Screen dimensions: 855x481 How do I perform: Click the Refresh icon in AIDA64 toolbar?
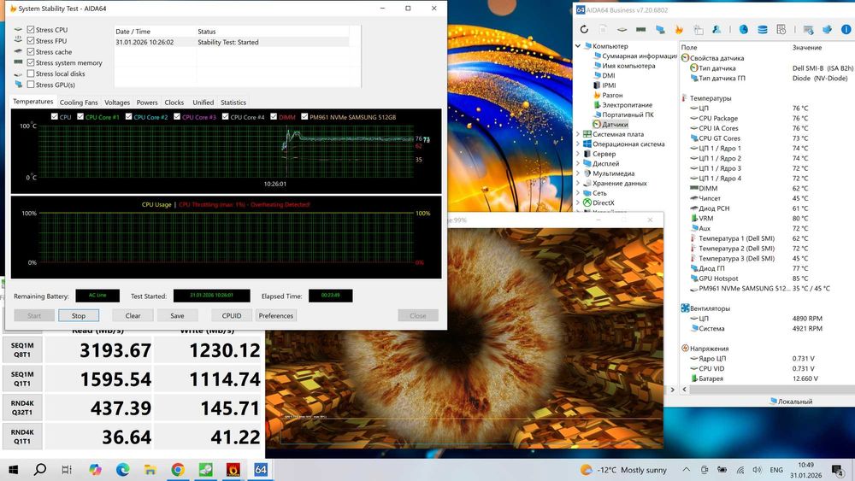click(x=584, y=29)
